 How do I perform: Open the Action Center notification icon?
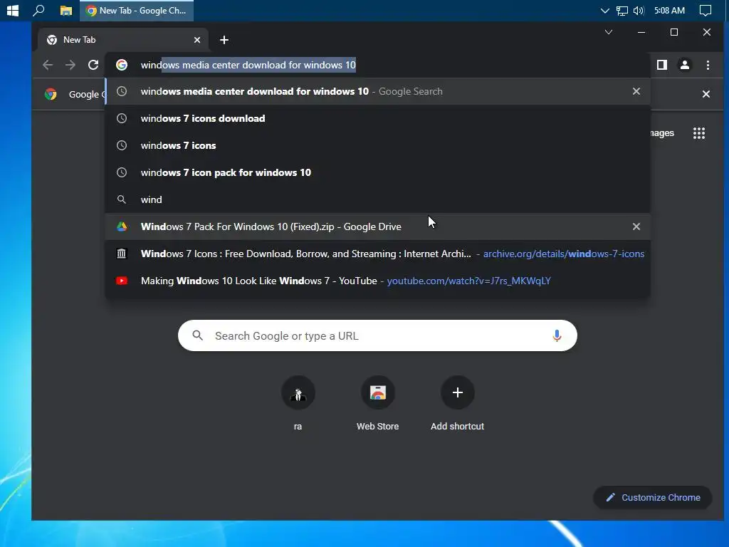[x=706, y=10]
